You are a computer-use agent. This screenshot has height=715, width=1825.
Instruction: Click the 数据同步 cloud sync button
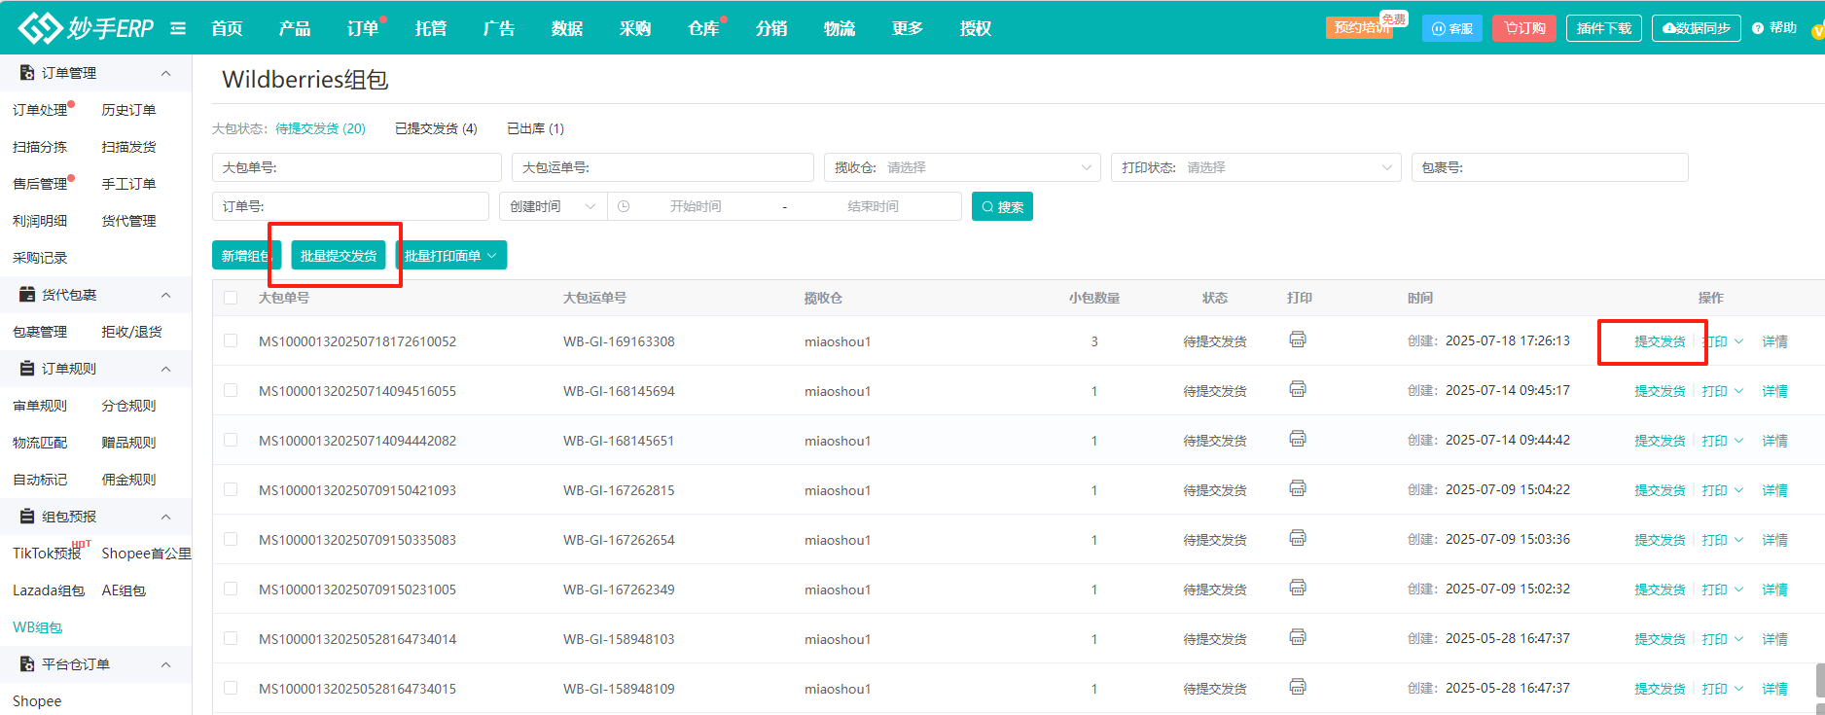pos(1696,28)
